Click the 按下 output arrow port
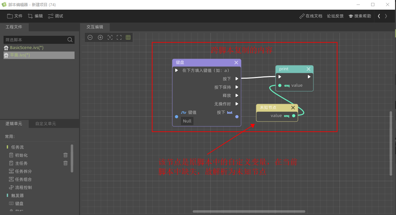Viewport: 396px width, 215px height. tap(237, 79)
